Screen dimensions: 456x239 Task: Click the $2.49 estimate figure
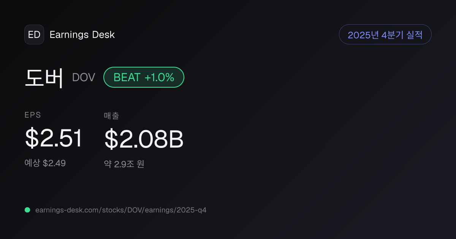pos(54,163)
